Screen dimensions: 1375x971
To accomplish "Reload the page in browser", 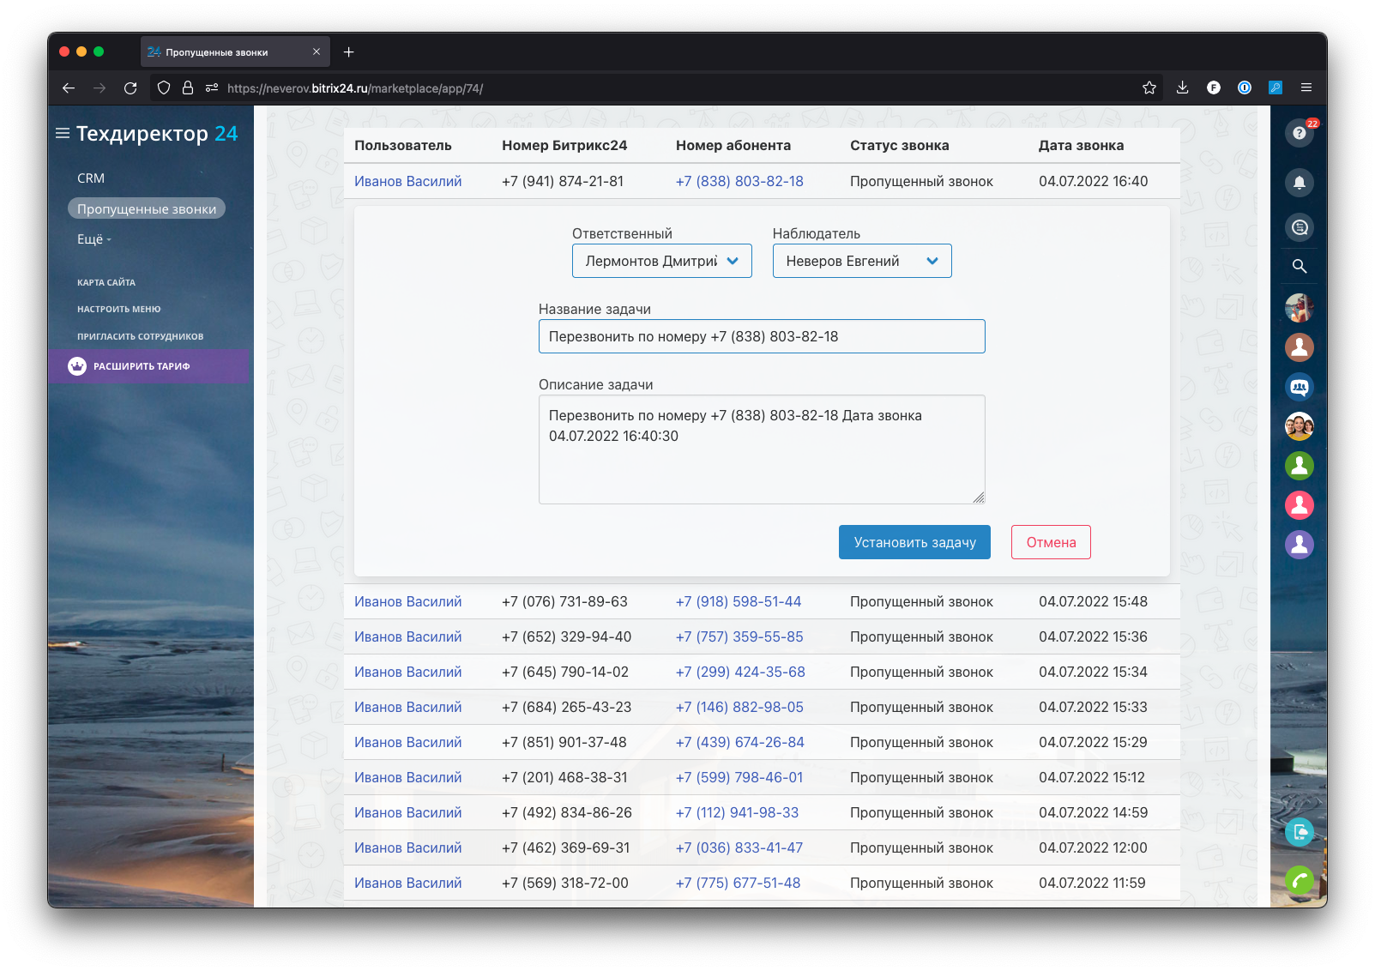I will [130, 87].
